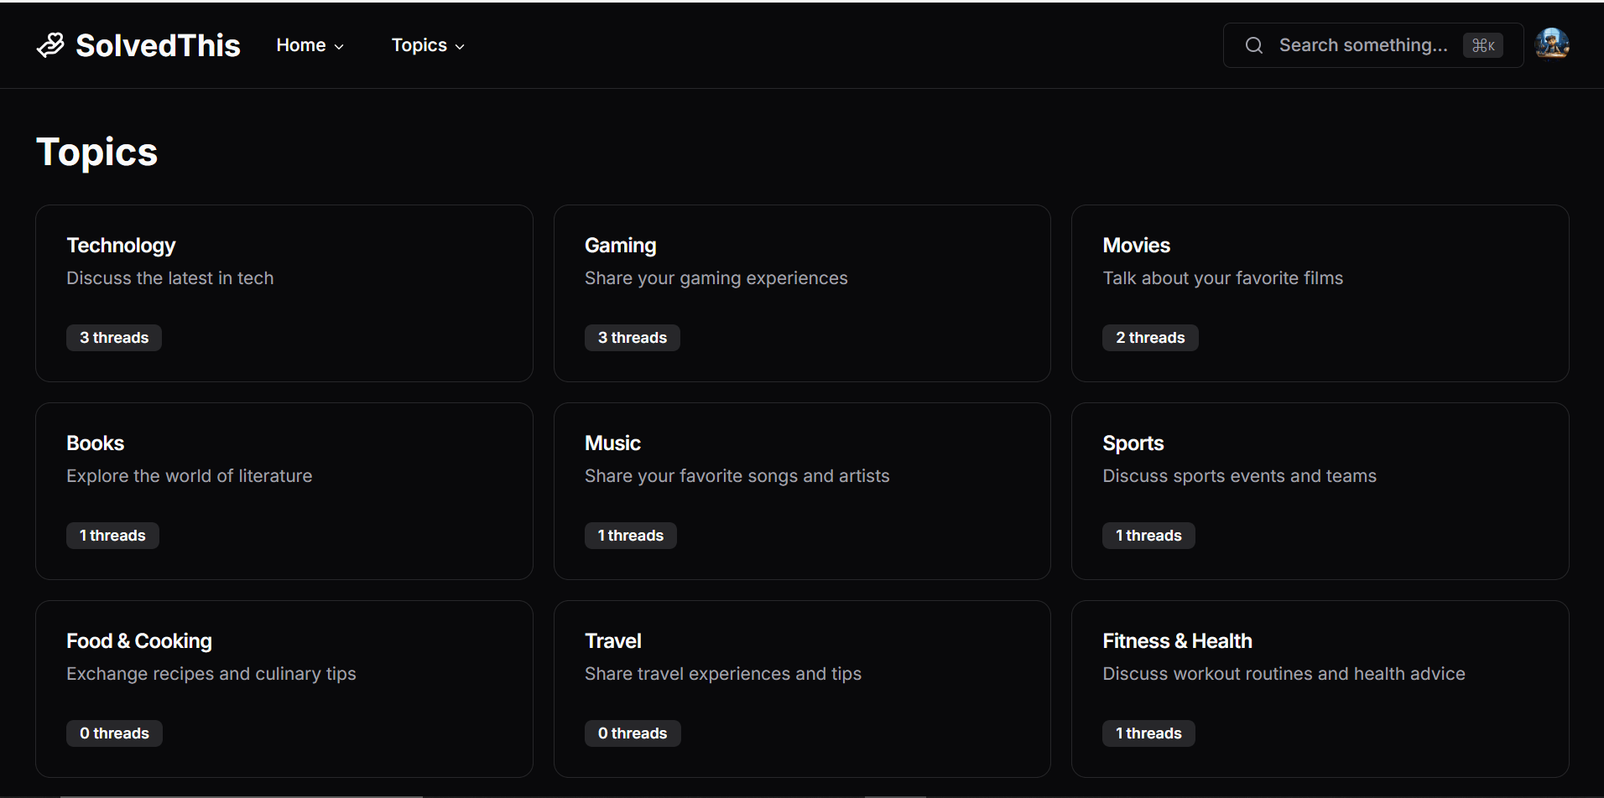Image resolution: width=1604 pixels, height=798 pixels.
Task: Open Food & Cooking topic
Action: coord(139,641)
